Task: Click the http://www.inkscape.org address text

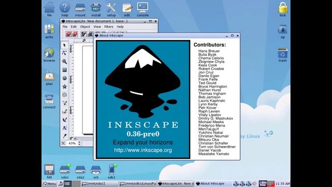Action: click(143, 150)
